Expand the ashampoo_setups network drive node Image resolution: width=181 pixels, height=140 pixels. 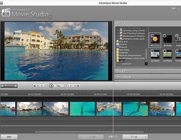[118, 39]
